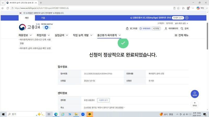Open the 검색 magnifier icon
Image resolution: width=209 pixels, height=117 pixels.
[182, 29]
